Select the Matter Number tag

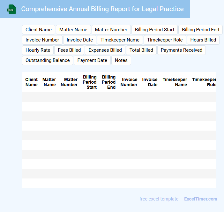point(111,30)
